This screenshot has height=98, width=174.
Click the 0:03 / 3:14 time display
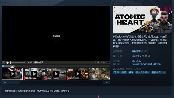point(100,63)
